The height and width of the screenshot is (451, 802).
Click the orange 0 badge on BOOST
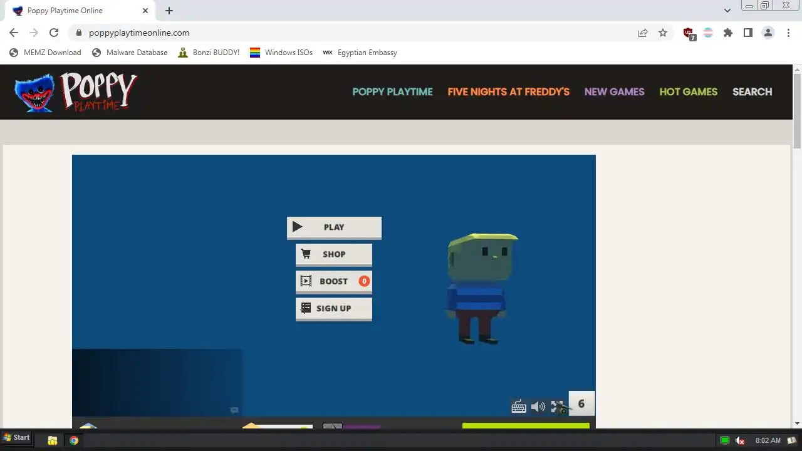tap(364, 281)
